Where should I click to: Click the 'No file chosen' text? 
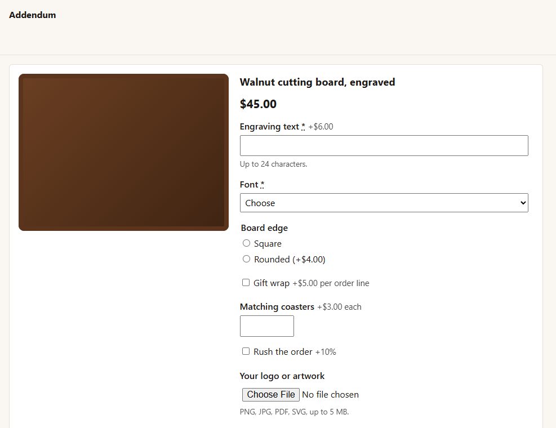pos(331,395)
